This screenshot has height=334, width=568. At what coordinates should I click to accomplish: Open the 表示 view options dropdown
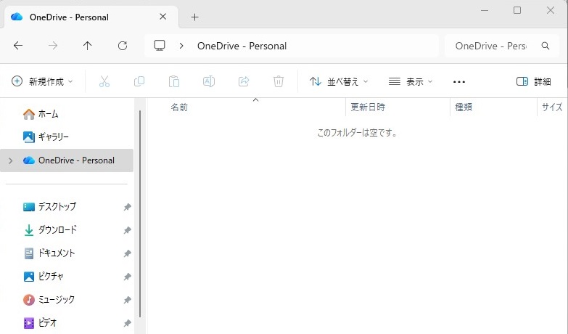tap(411, 82)
